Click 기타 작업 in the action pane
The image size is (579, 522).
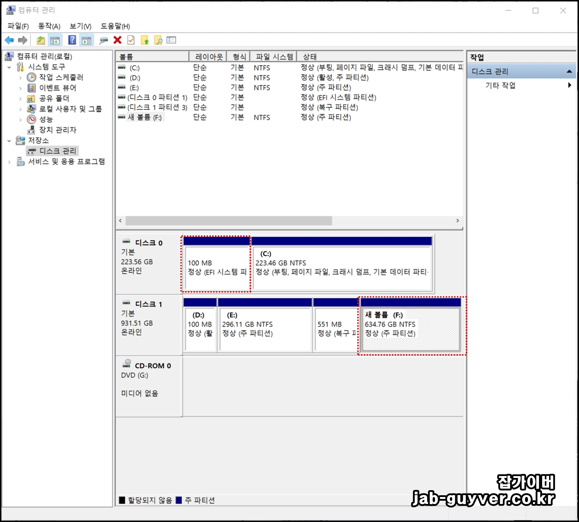coord(501,85)
